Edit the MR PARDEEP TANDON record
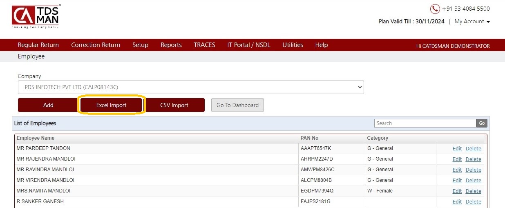This screenshot has width=505, height=208. pyautogui.click(x=457, y=149)
